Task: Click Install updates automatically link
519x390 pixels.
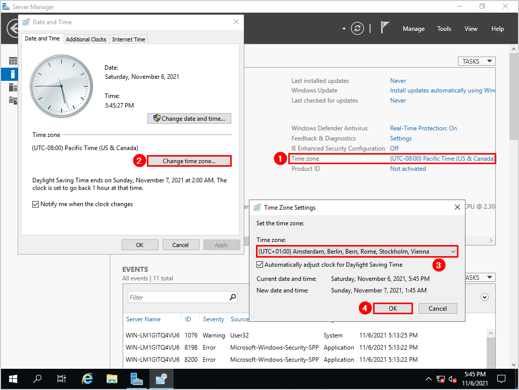Action: 443,90
